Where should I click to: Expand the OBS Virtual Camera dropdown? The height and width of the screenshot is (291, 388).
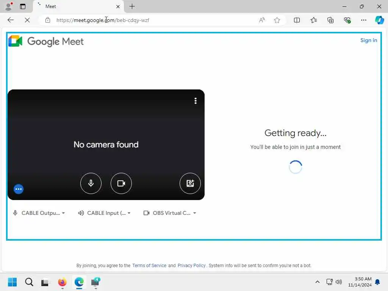click(x=170, y=213)
